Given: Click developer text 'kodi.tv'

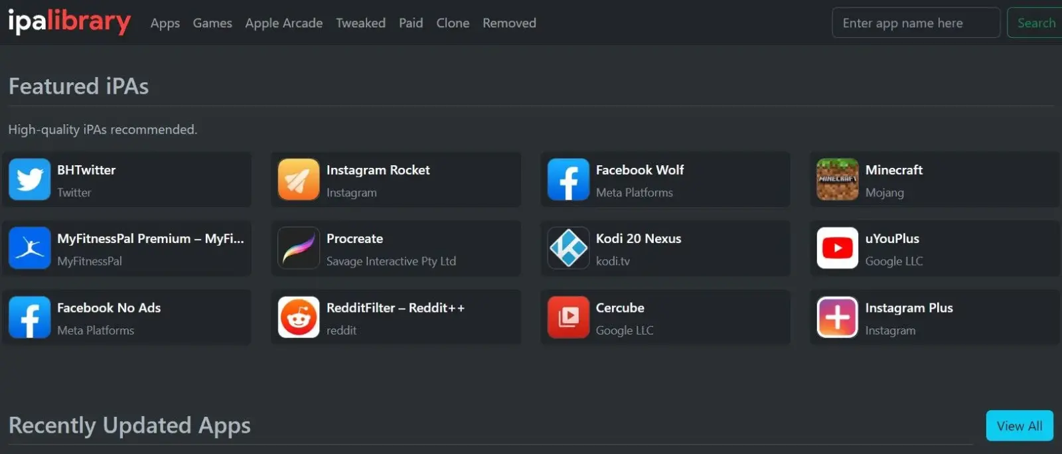Looking at the screenshot, I should [x=613, y=262].
